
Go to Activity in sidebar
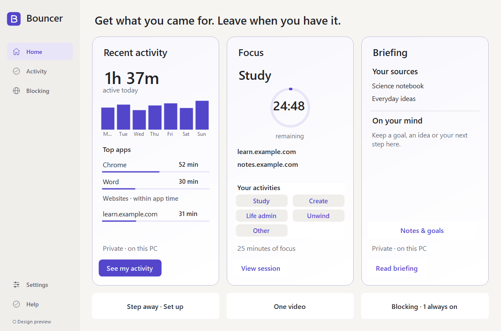point(40,71)
